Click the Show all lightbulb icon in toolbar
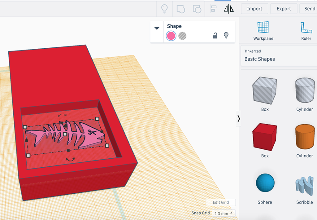The width and height of the screenshot is (317, 220). (x=164, y=9)
